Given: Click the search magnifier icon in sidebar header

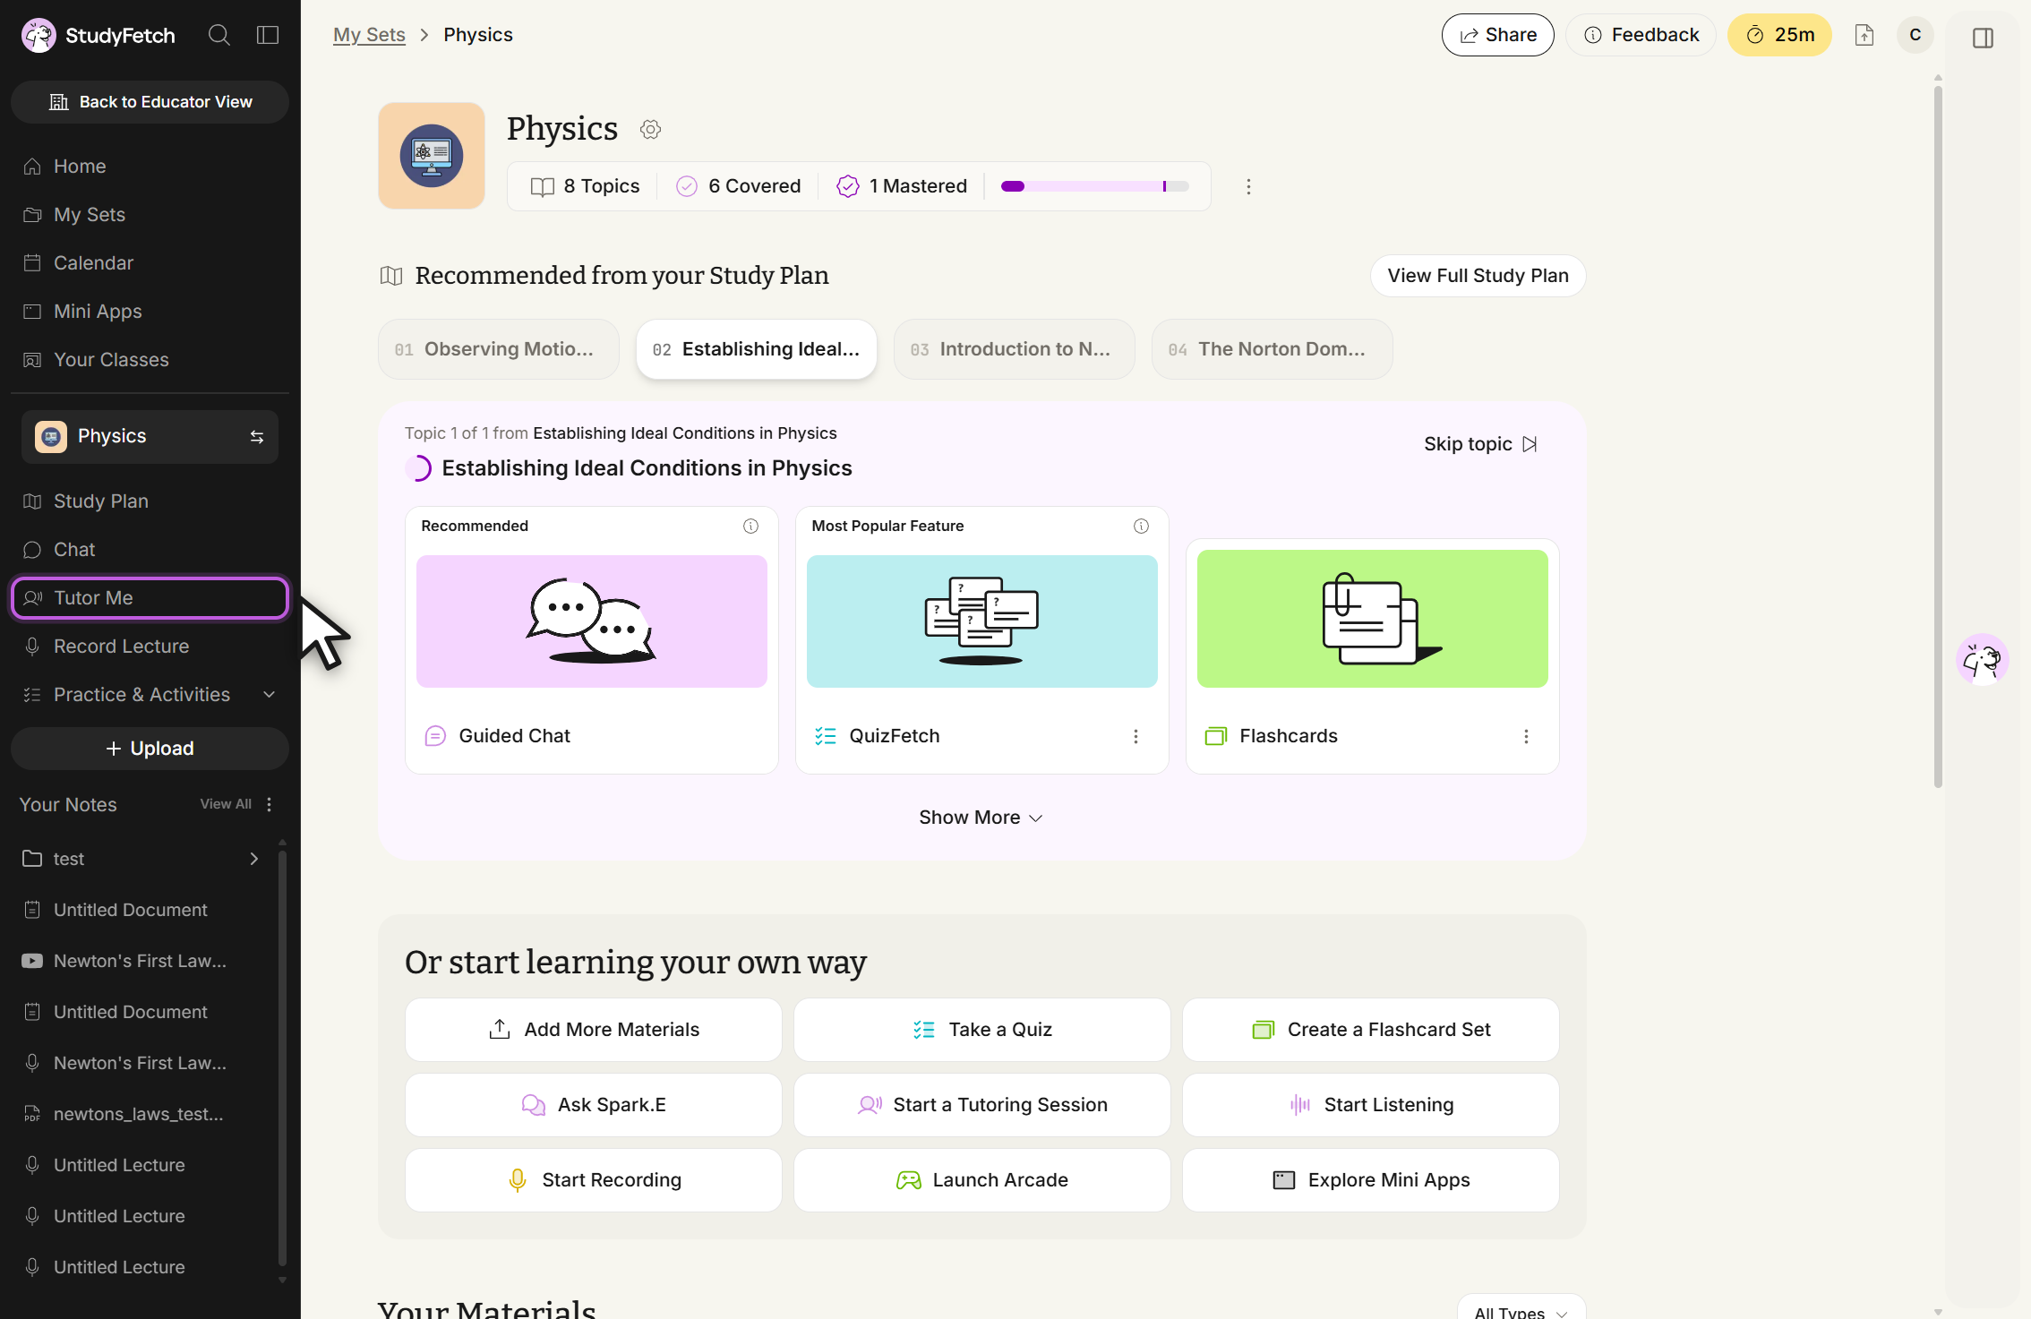Looking at the screenshot, I should tap(219, 35).
